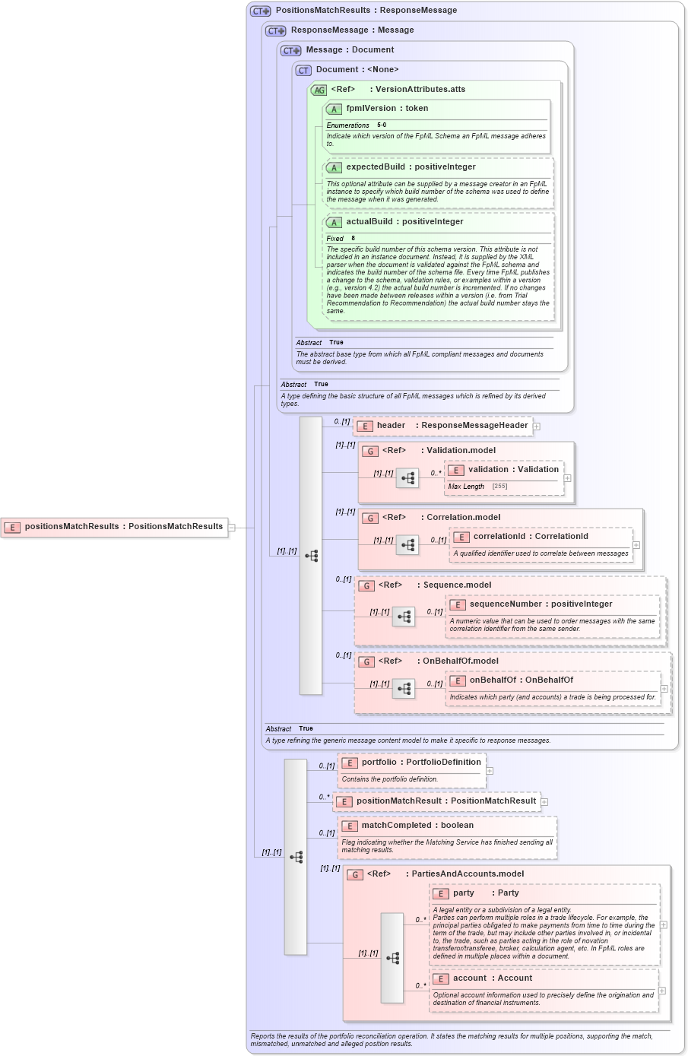This screenshot has width=688, height=1056.
Task: Click 'Contains the portfolio definition.' description
Action: 390,779
